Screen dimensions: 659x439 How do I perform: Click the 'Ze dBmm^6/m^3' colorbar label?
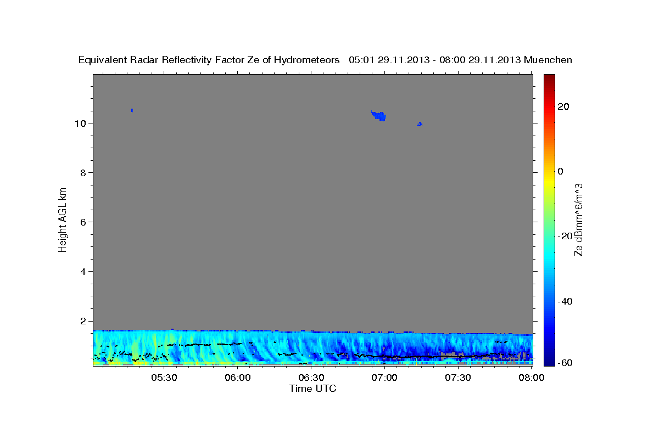578,219
